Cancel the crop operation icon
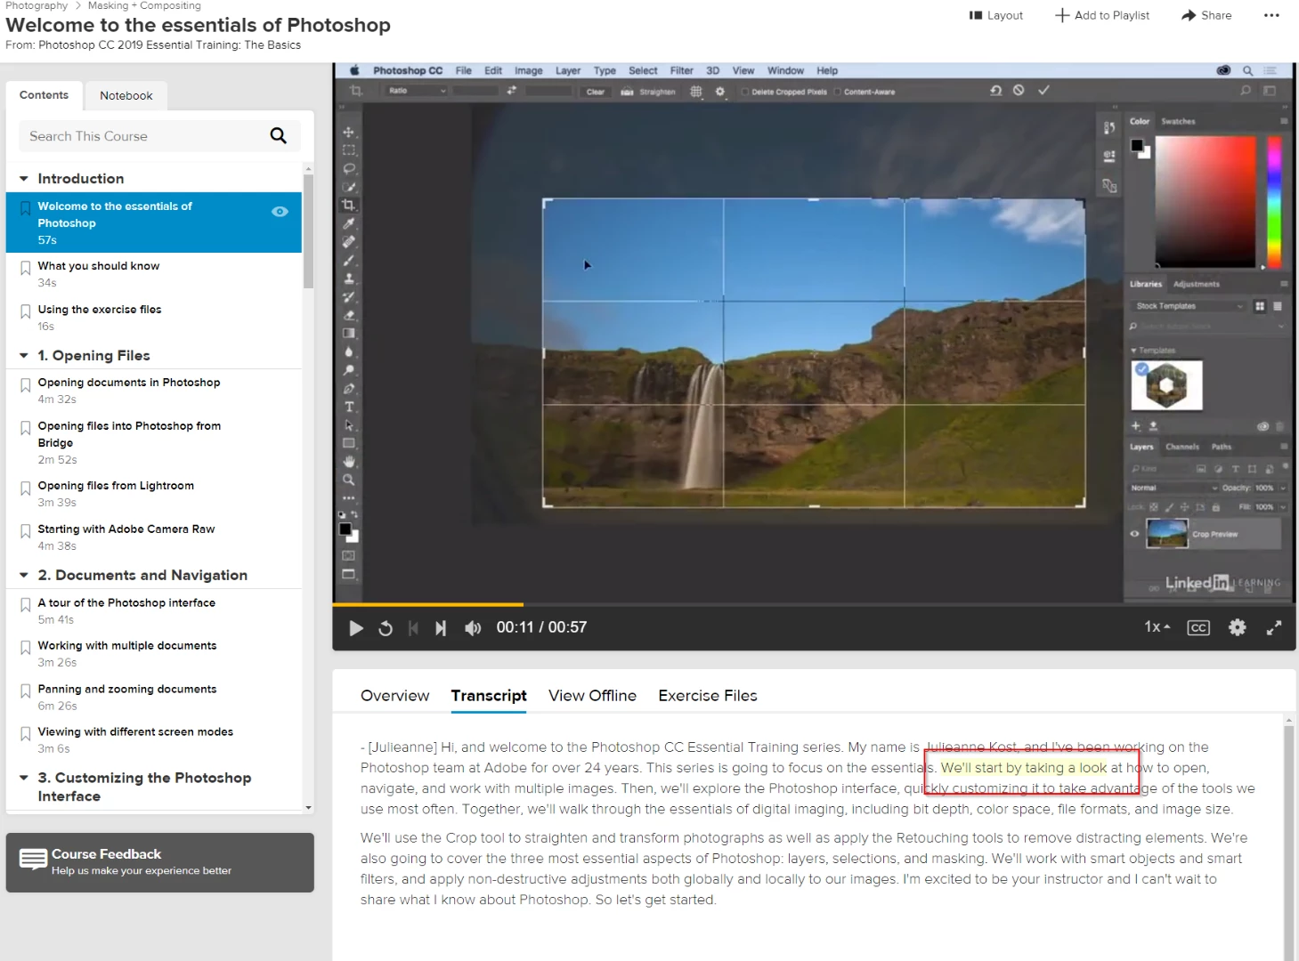This screenshot has height=961, width=1299. coord(1019,90)
